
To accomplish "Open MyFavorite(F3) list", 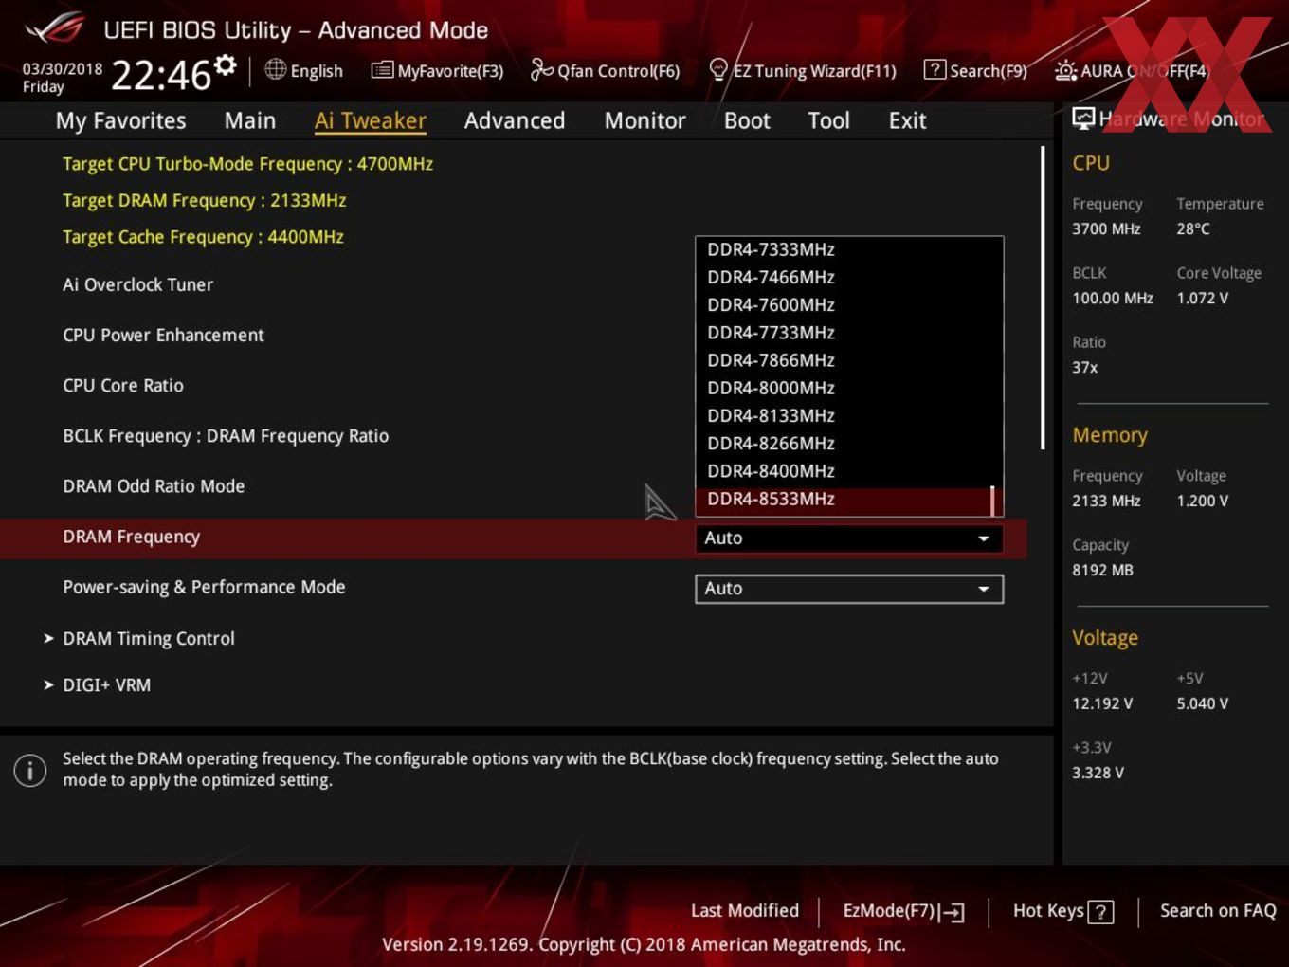I will [437, 71].
